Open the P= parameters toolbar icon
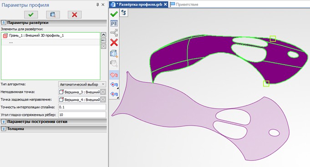This screenshot has height=167, width=310. click(114, 24)
